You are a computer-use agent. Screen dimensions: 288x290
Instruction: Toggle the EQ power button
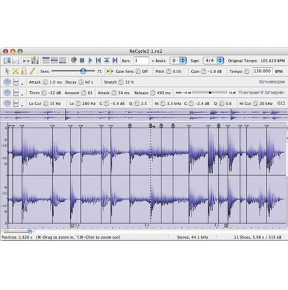pos(7,103)
